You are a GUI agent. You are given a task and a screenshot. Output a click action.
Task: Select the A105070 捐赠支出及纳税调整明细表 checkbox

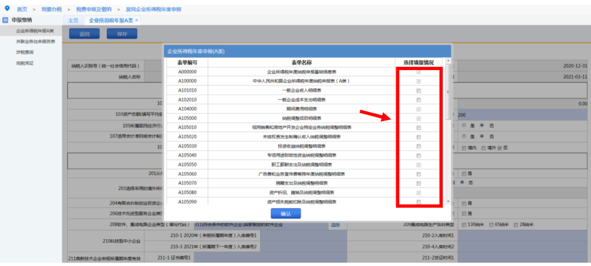[419, 183]
